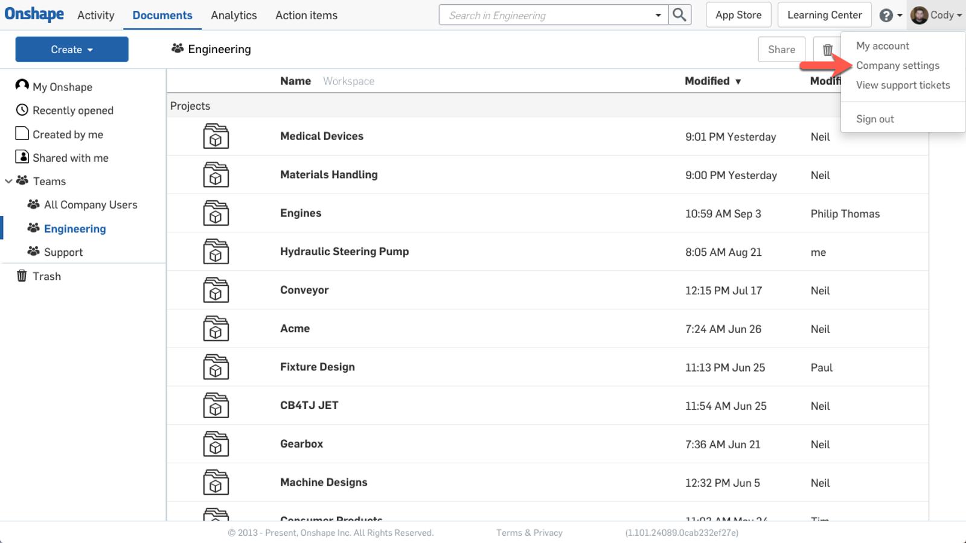Screen dimensions: 966x543
Task: Switch to the Analytics tab
Action: [234, 15]
